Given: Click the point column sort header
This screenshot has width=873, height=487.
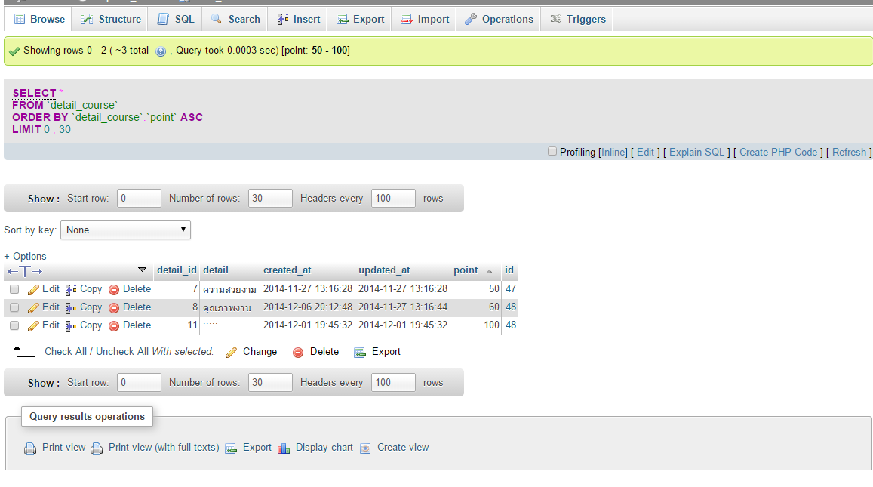Looking at the screenshot, I should [466, 270].
